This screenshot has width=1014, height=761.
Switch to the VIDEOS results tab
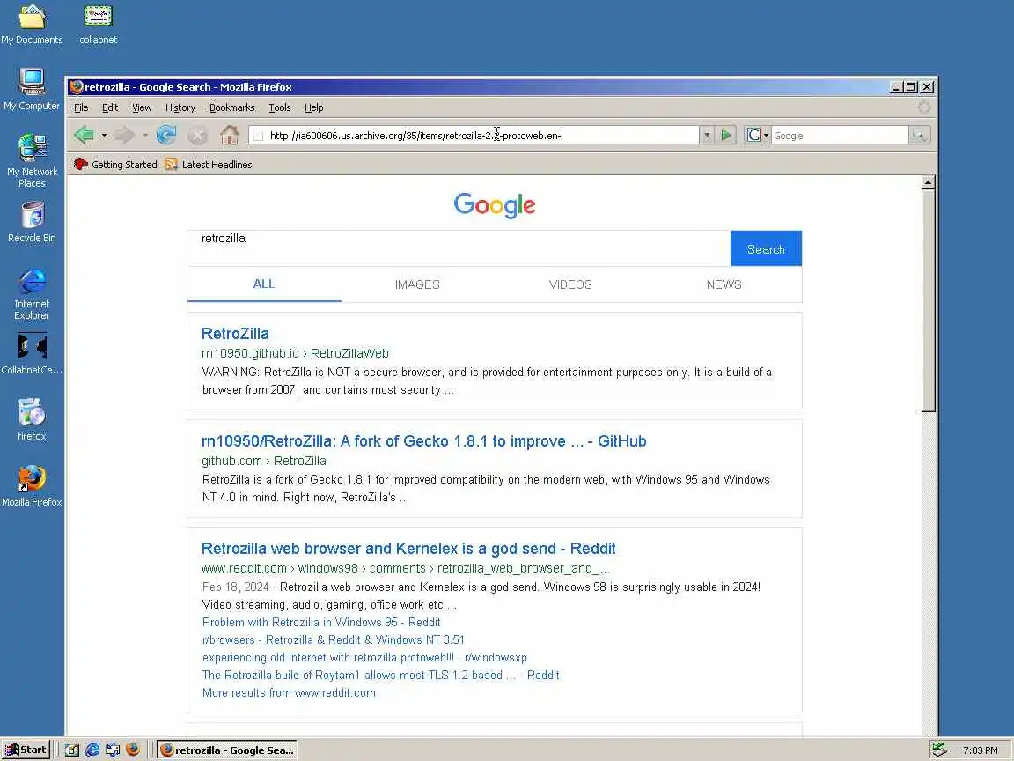click(570, 284)
